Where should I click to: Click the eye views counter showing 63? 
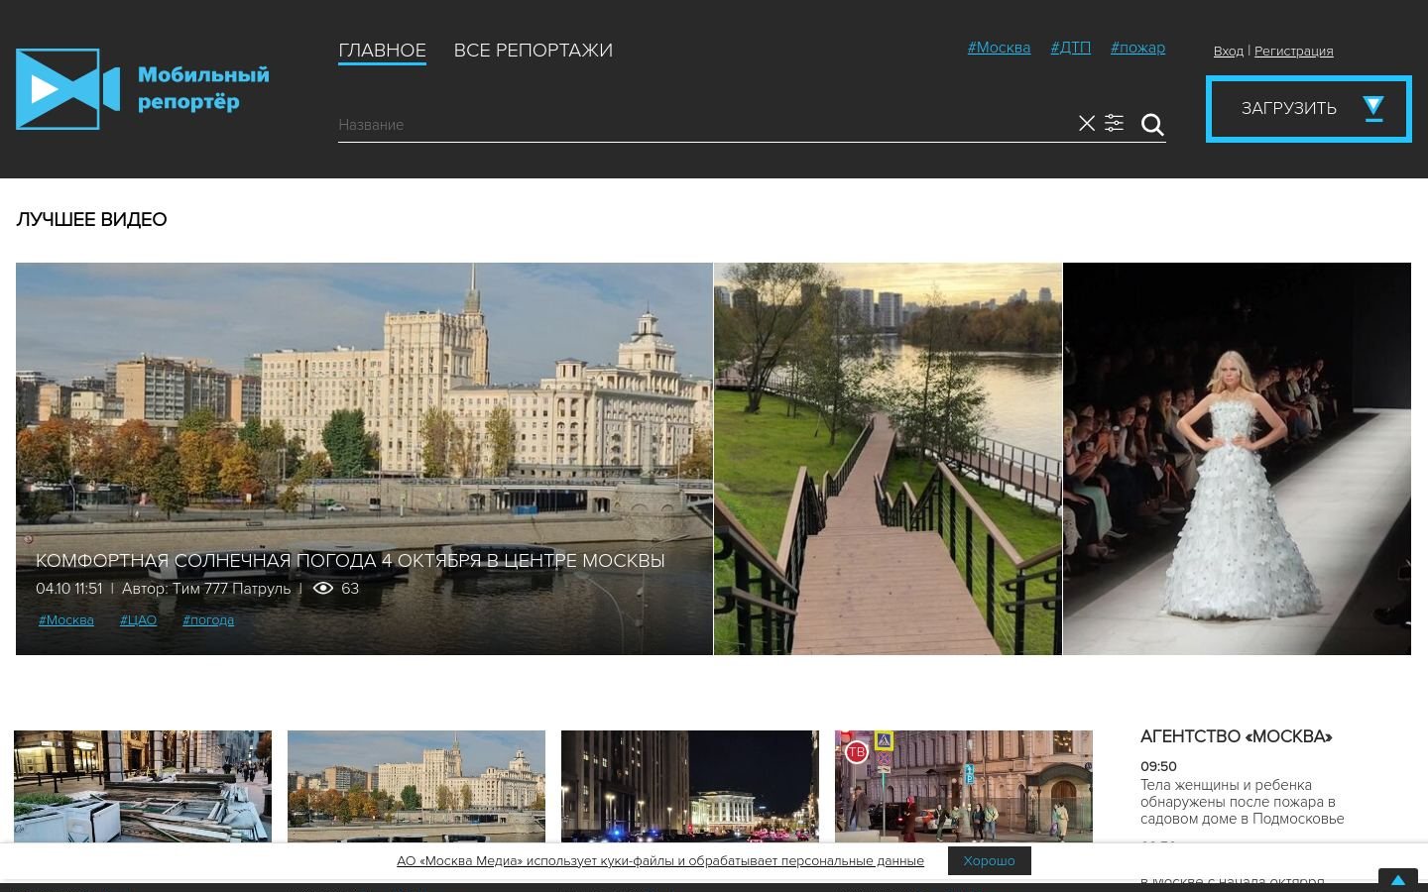coord(336,589)
